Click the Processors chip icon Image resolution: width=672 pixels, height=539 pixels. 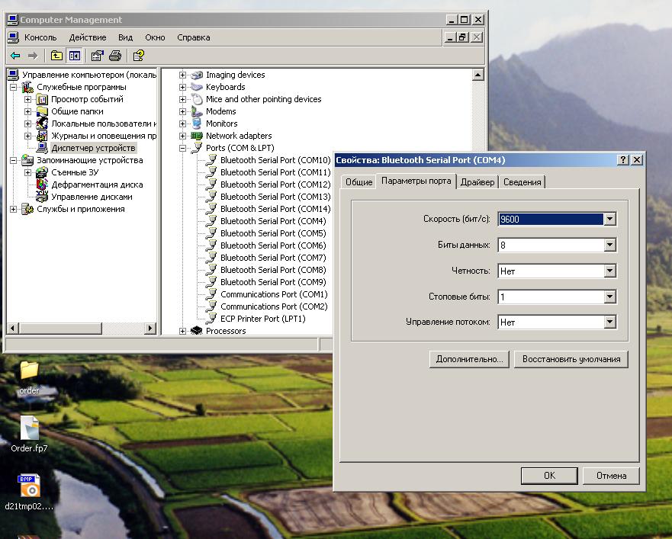[x=197, y=331]
